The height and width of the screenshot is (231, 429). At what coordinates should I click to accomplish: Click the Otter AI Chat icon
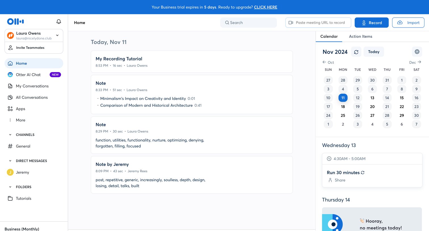pos(10,75)
